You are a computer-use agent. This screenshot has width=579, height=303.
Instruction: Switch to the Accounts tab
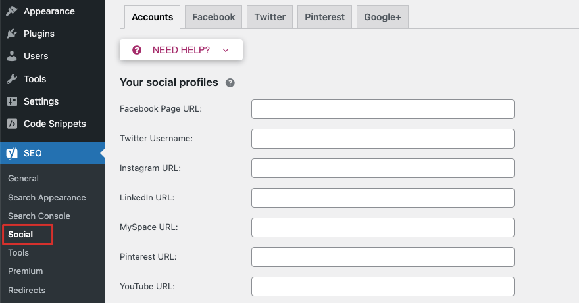(152, 17)
